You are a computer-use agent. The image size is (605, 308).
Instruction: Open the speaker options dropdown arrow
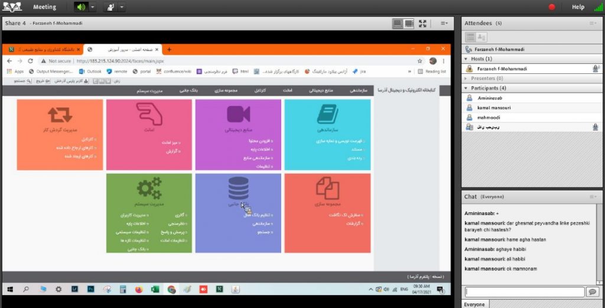pyautogui.click(x=93, y=7)
